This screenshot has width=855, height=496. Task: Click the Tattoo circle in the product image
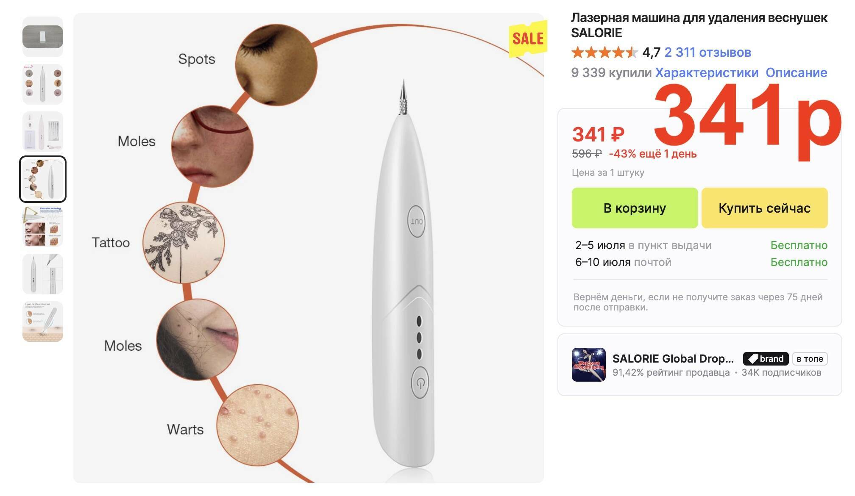[x=183, y=243]
